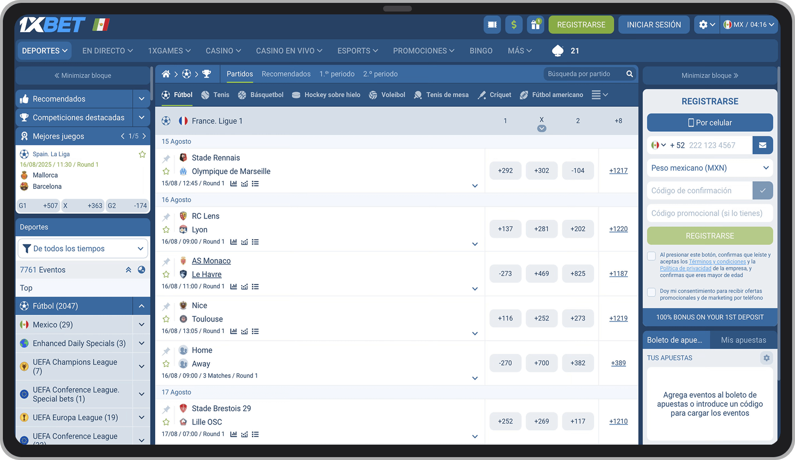Expand the X column market dropdown

pos(542,128)
